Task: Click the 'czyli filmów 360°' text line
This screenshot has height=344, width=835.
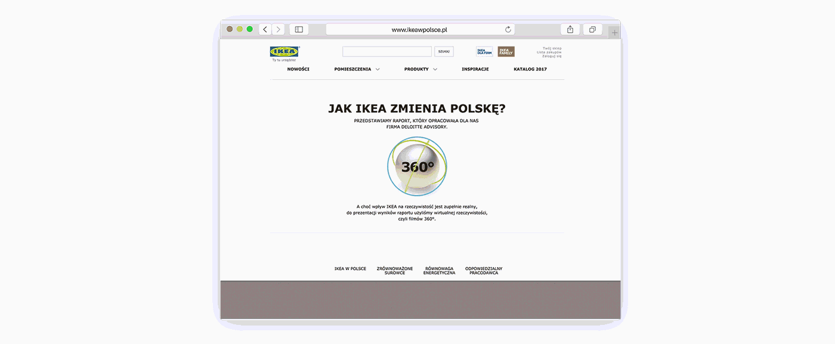Action: (x=417, y=219)
